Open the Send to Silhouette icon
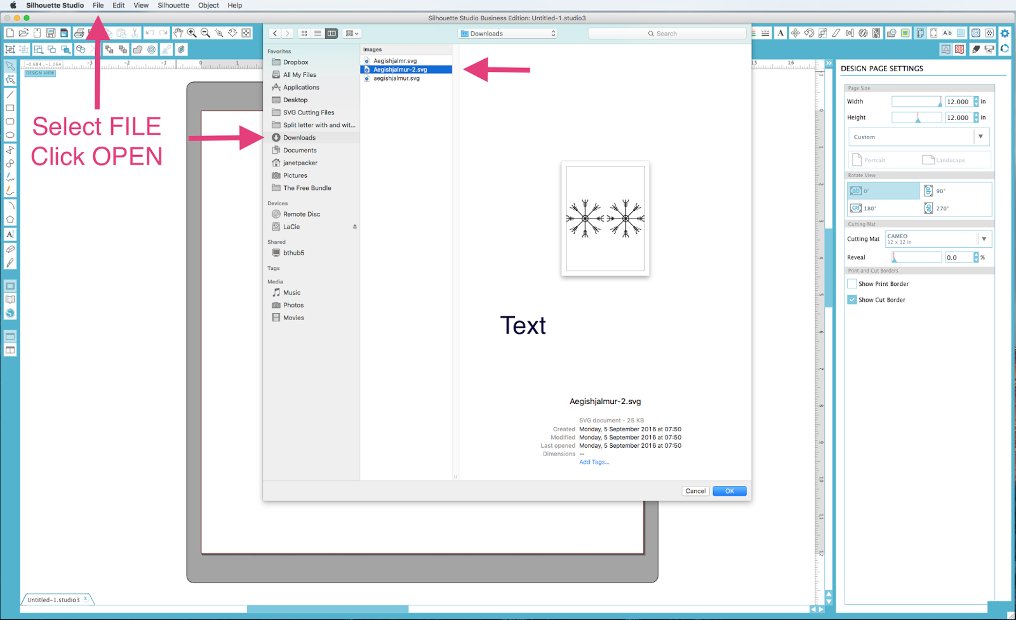The width and height of the screenshot is (1016, 620). (x=989, y=49)
